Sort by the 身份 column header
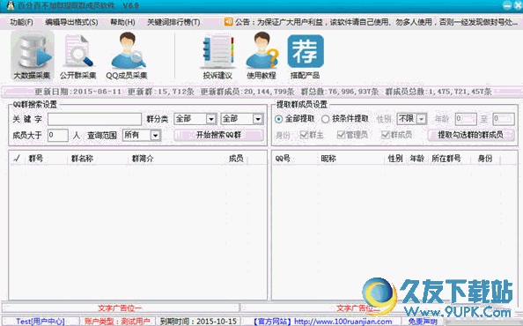This screenshot has height=326, width=523. [x=484, y=159]
